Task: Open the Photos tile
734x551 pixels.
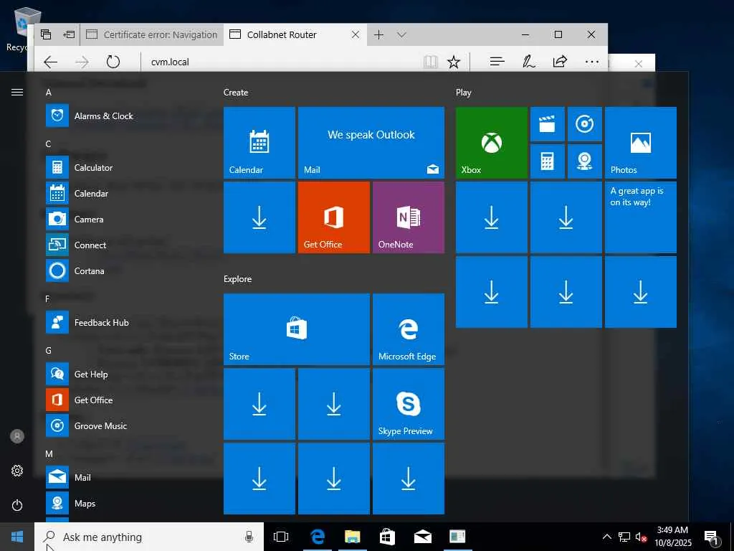Action: (x=641, y=143)
